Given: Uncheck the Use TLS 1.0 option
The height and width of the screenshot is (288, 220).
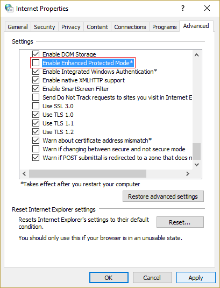Looking at the screenshot, I should (36, 115).
